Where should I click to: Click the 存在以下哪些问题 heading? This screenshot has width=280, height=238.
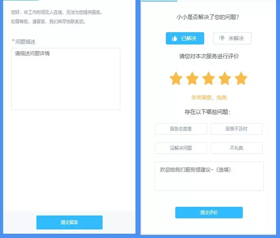(x=207, y=112)
